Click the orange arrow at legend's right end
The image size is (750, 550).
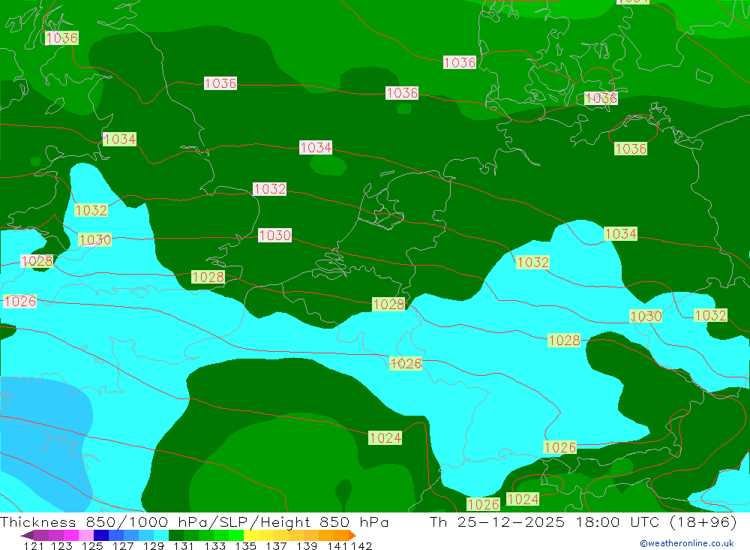[x=352, y=535]
